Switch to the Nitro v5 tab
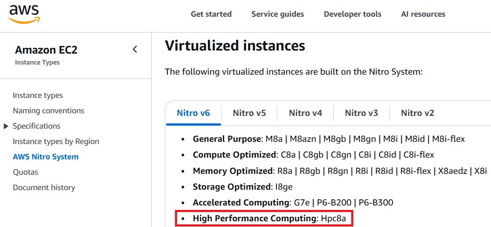Viewport: 491px width, 227px height. tap(249, 113)
